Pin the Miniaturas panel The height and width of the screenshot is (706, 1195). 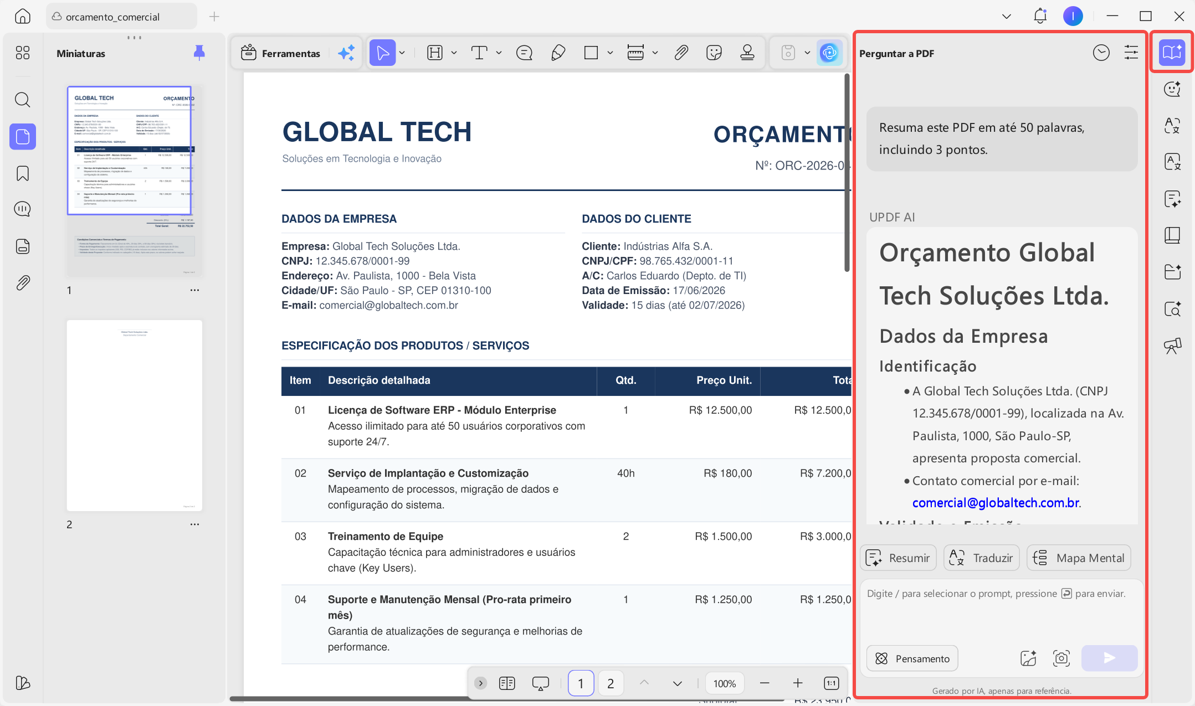click(199, 53)
